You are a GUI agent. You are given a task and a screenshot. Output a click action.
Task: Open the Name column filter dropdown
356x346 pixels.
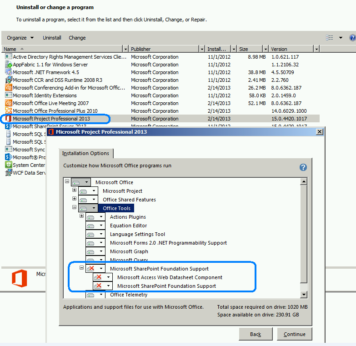coord(125,49)
